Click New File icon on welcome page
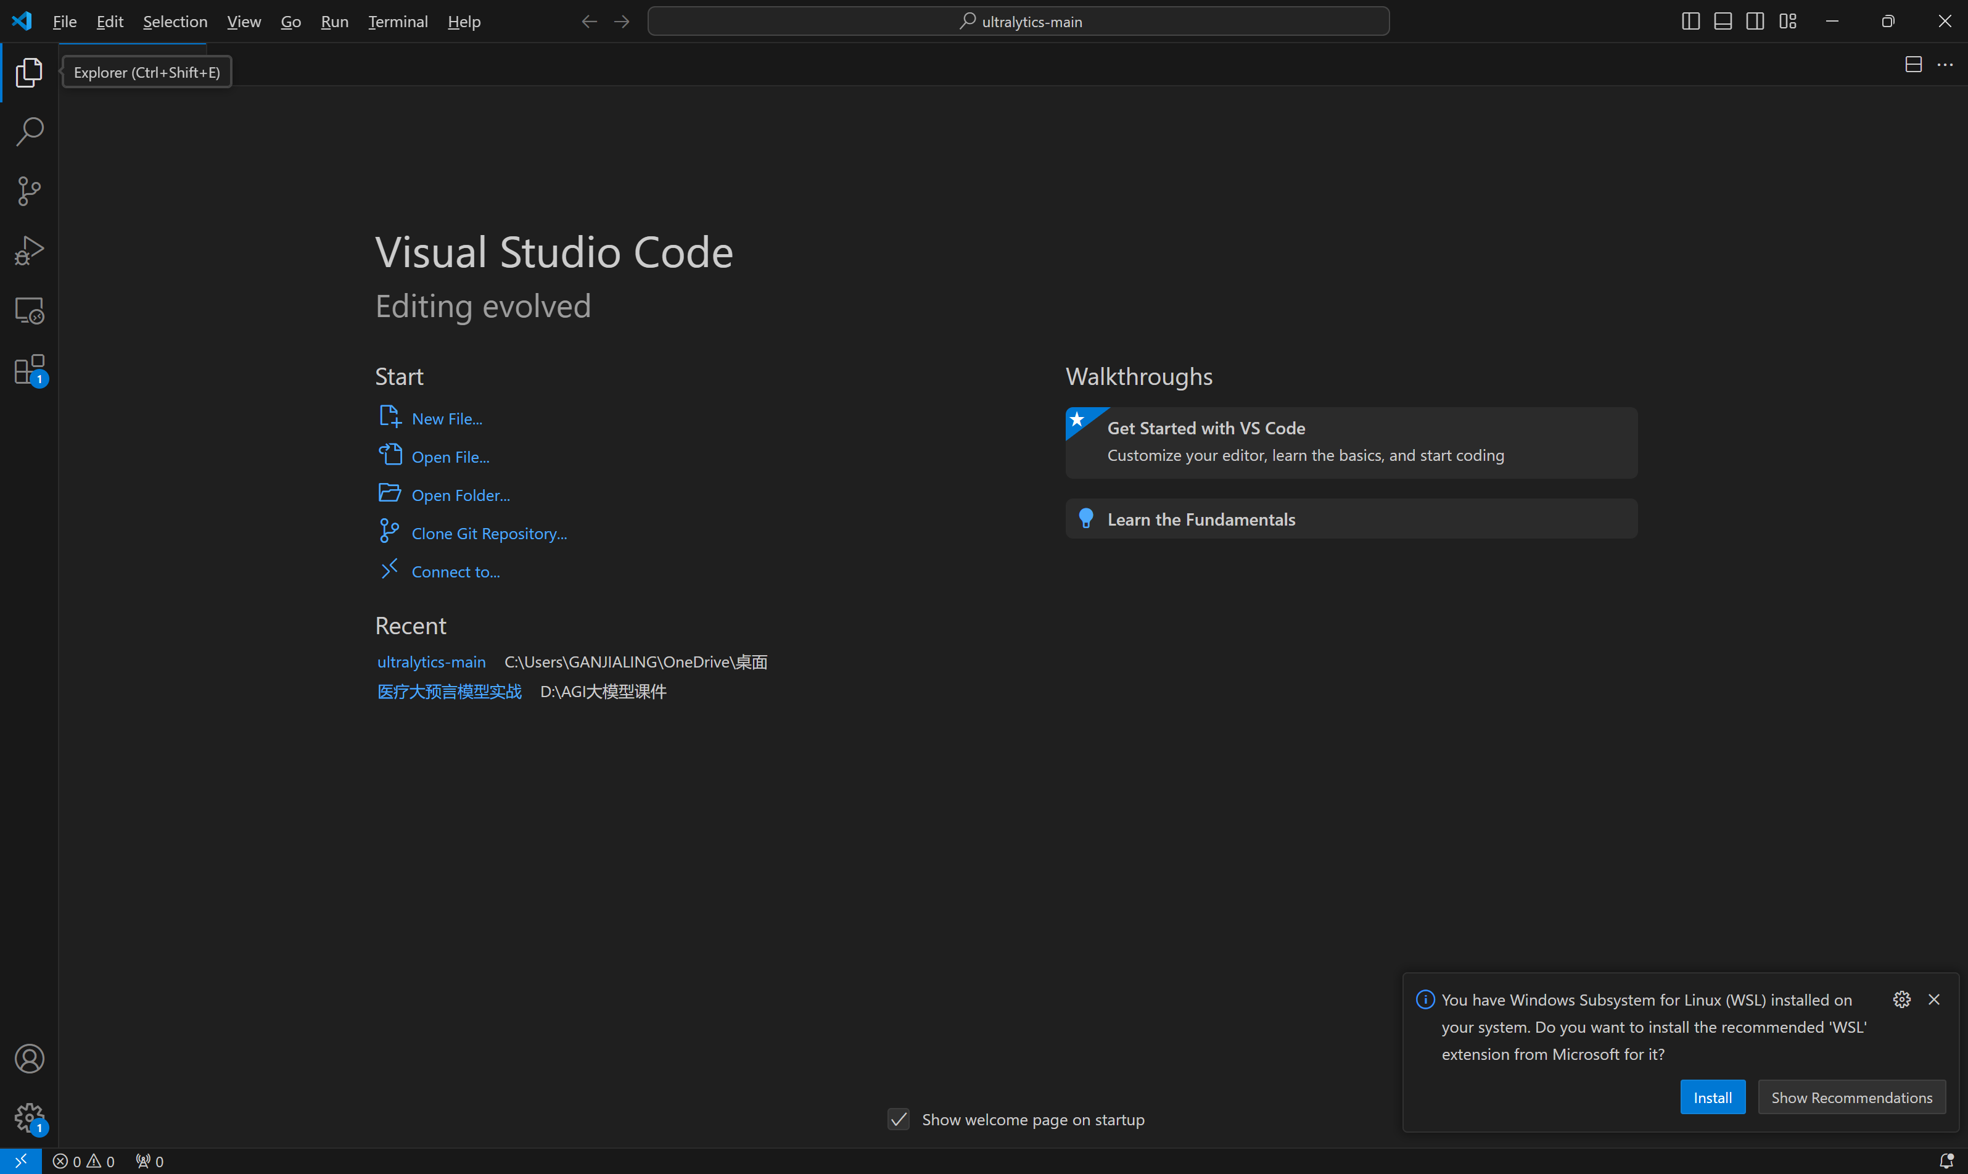Viewport: 1968px width, 1174px height. click(x=390, y=416)
